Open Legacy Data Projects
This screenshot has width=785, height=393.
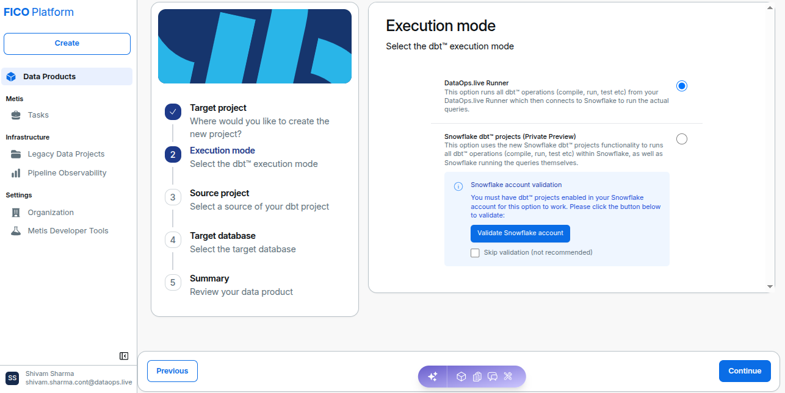pyautogui.click(x=67, y=154)
